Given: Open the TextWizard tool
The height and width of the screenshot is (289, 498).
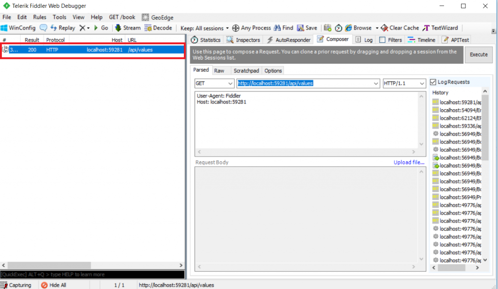Looking at the screenshot, I should [x=440, y=28].
